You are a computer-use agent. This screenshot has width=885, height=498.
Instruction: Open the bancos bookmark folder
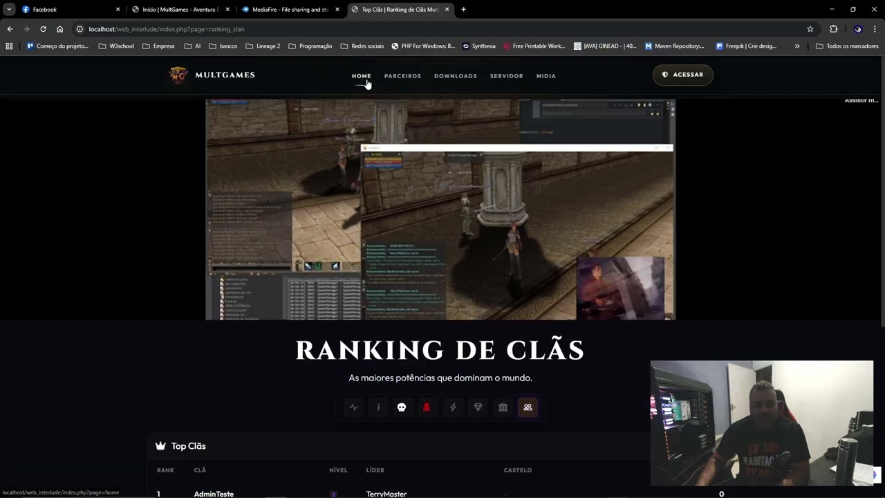coord(223,46)
